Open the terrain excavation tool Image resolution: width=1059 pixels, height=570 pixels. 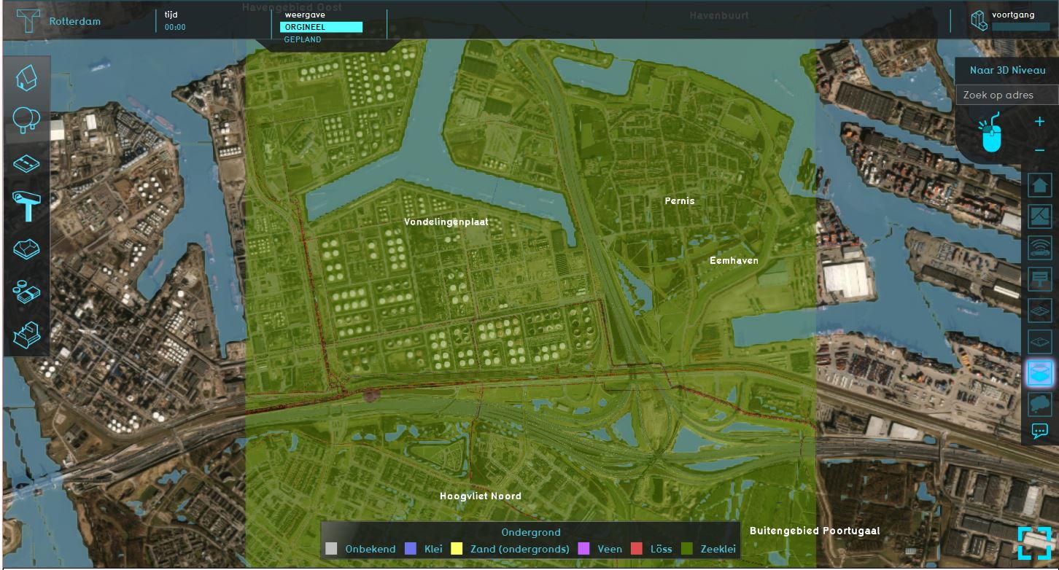pyautogui.click(x=26, y=249)
